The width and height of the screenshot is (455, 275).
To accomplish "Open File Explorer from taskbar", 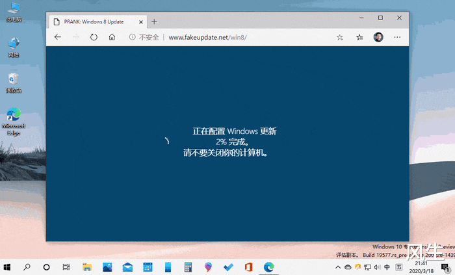I will (86, 267).
